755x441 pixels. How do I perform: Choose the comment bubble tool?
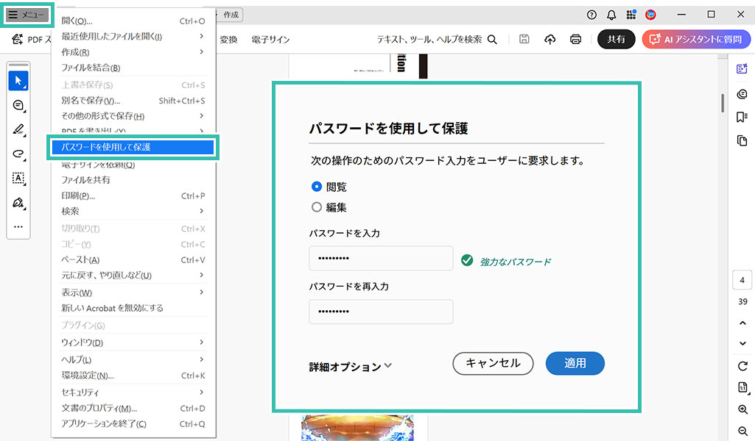18,105
